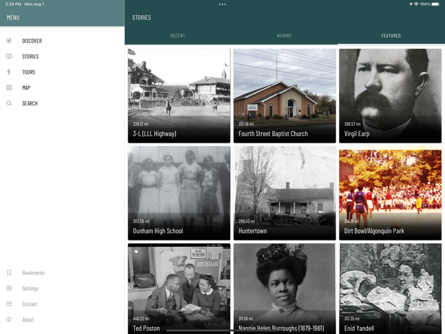Screen dimensions: 445x334
Task: Click the Stories open-book icon
Action: click(9, 56)
